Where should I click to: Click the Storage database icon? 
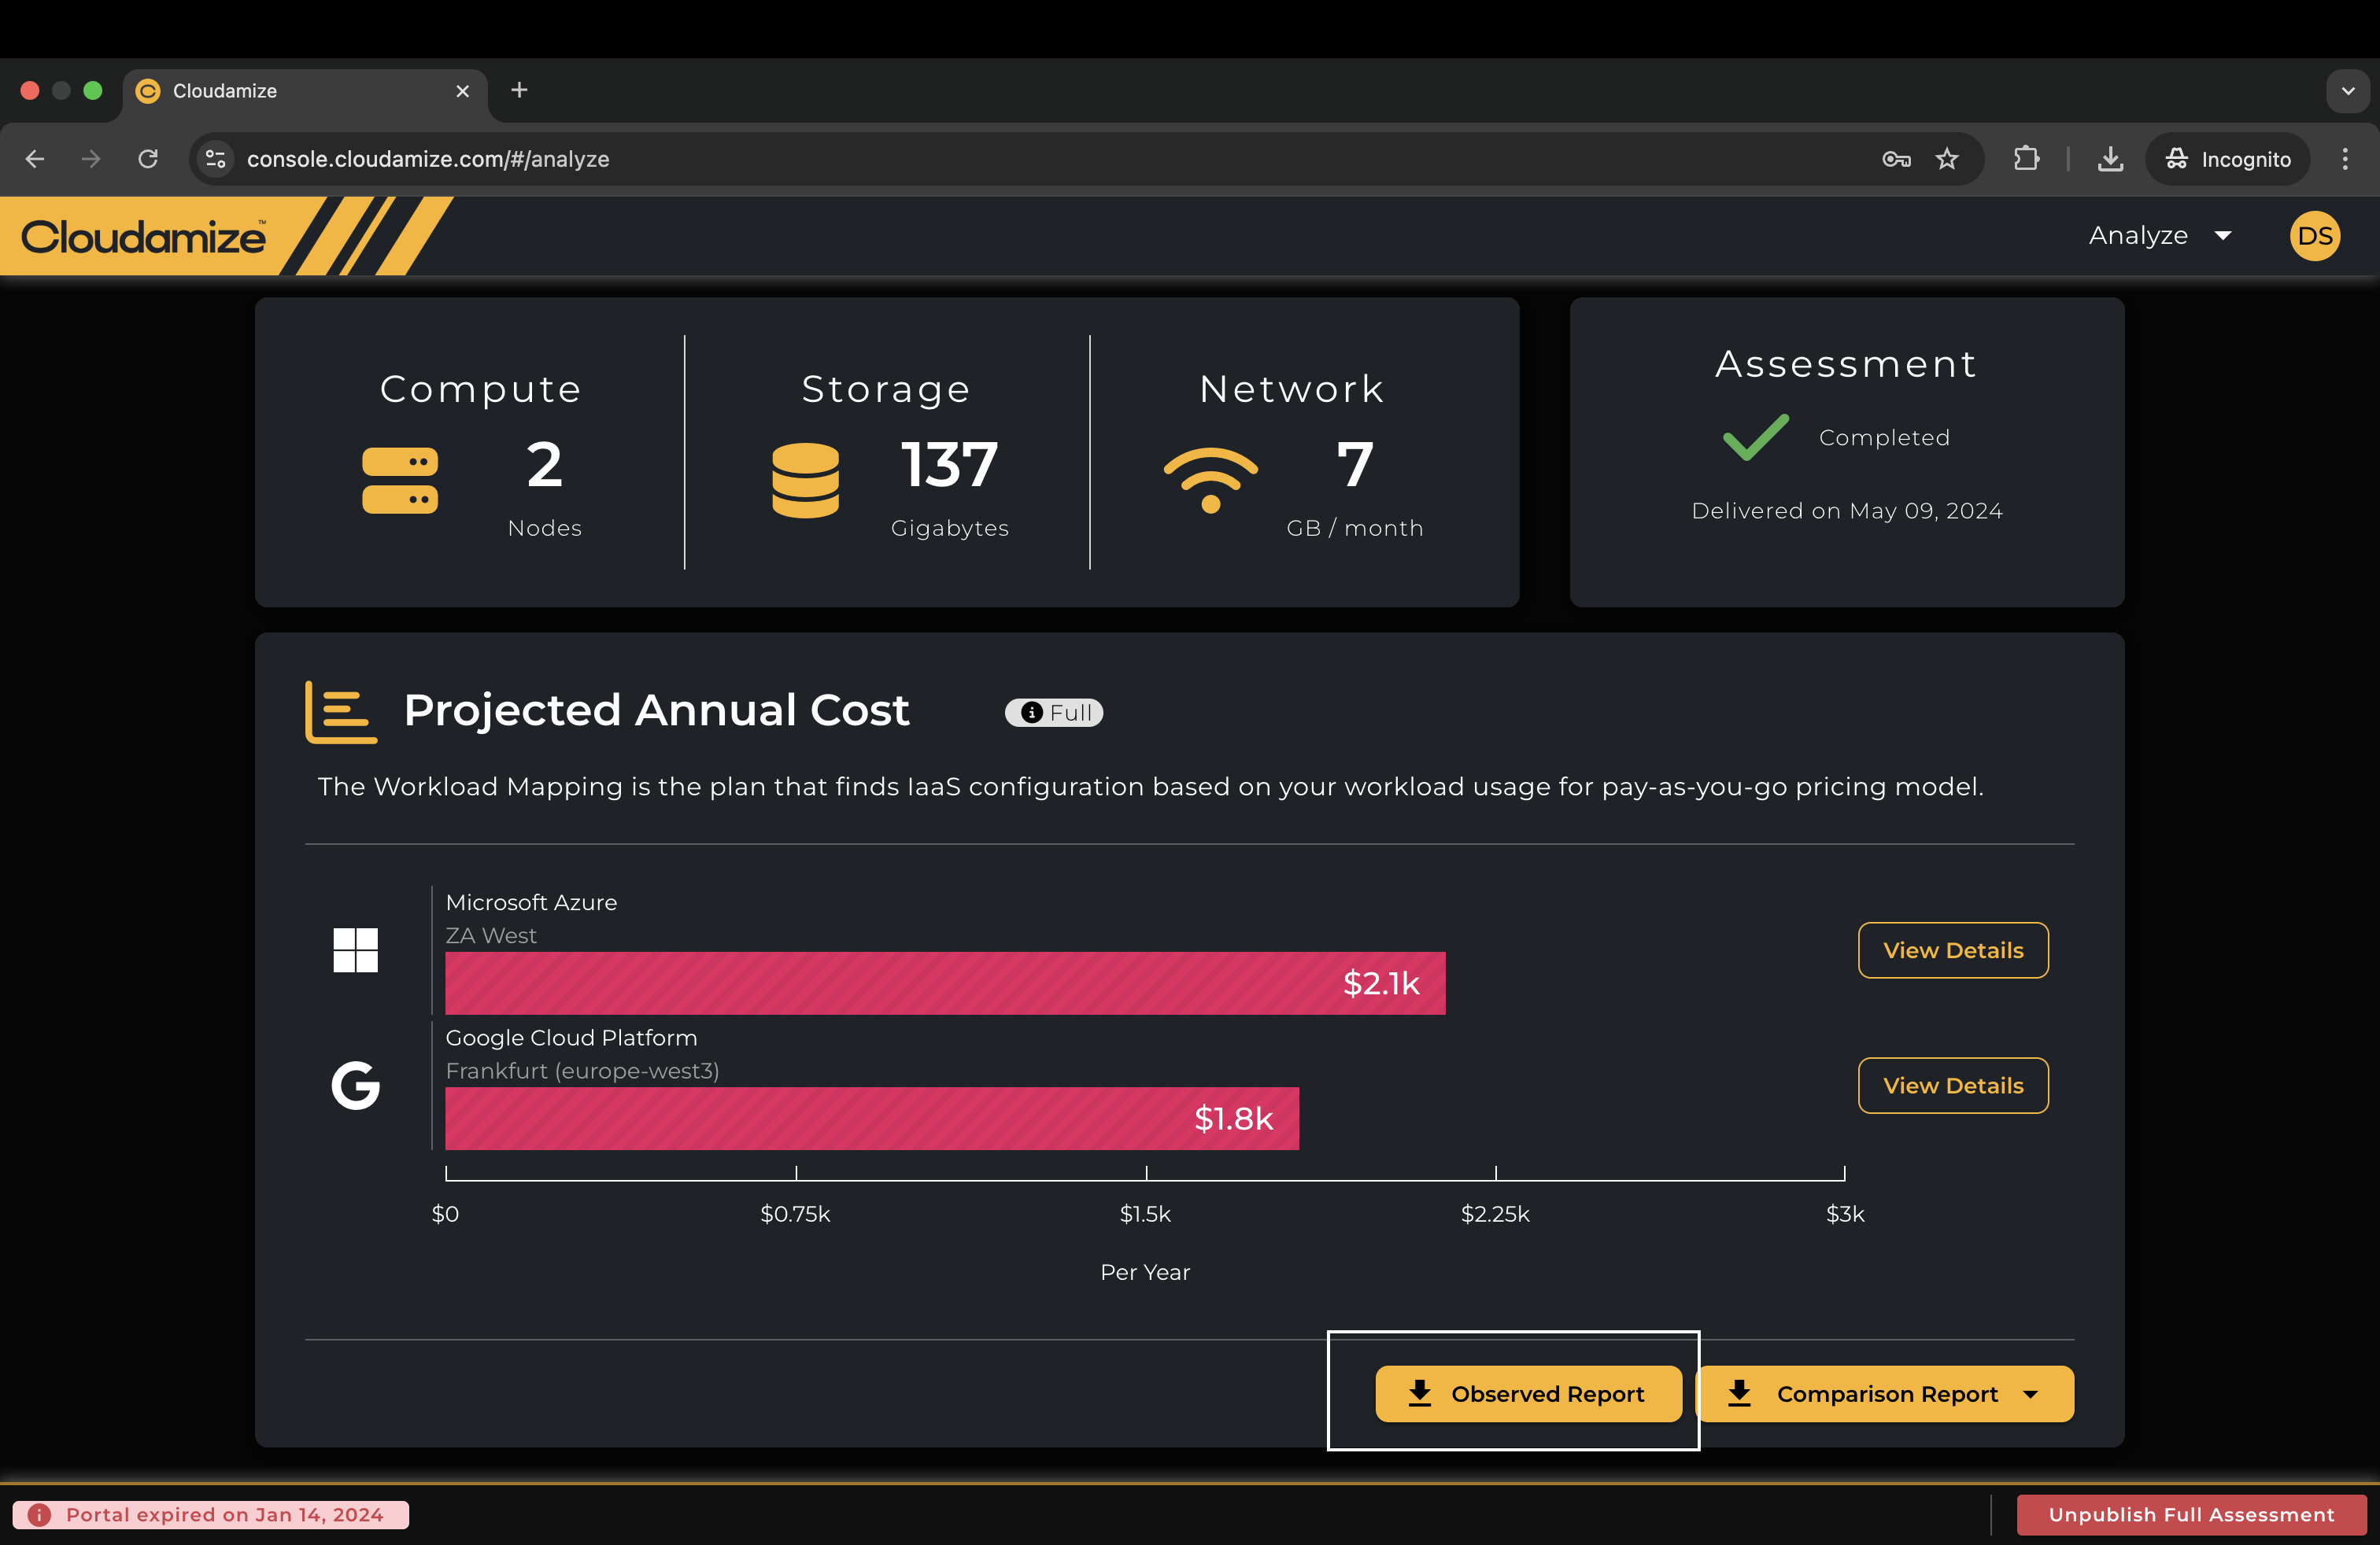(x=805, y=480)
